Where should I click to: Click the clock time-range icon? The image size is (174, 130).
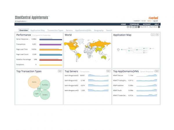click(128, 27)
